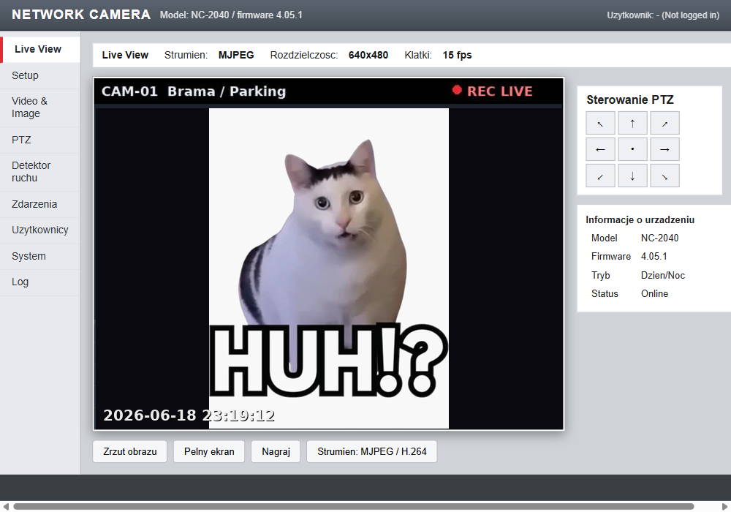Click the Online status value
The height and width of the screenshot is (512, 731).
654,294
